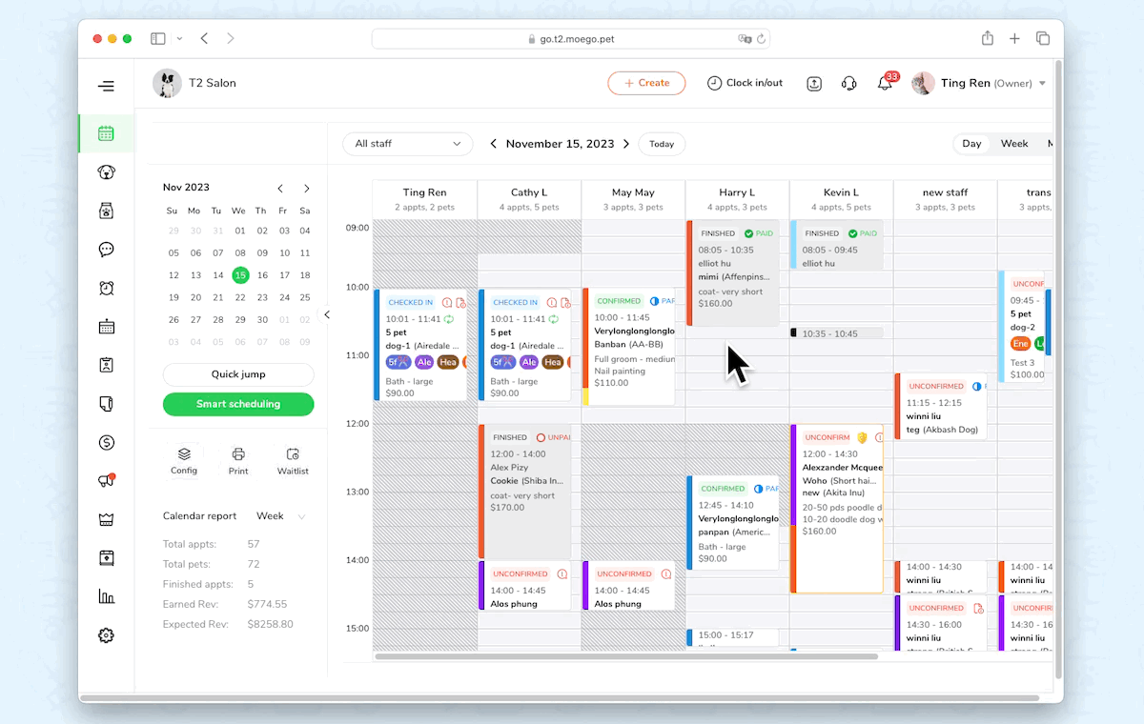Image resolution: width=1144 pixels, height=724 pixels.
Task: Open the crown membership sidebar icon
Action: 106,519
